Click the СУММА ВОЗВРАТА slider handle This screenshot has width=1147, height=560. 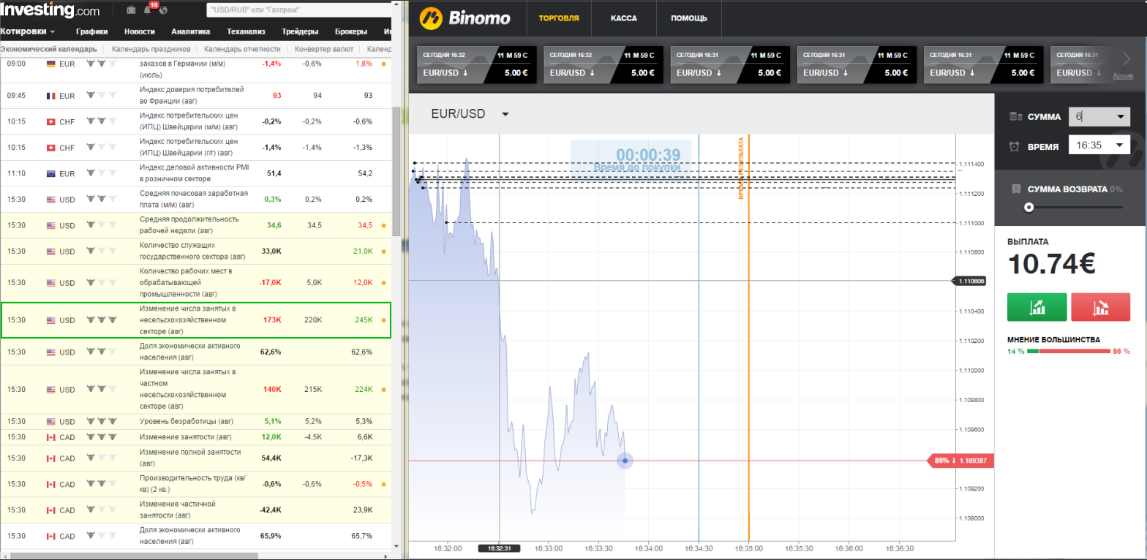pos(1028,207)
